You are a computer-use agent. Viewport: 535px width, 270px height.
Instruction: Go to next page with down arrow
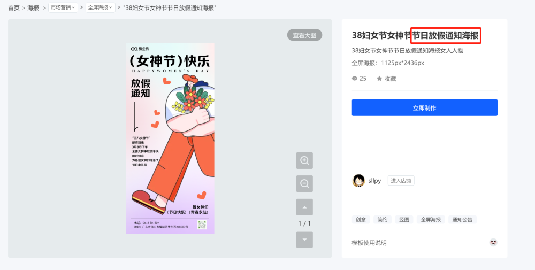pyautogui.click(x=304, y=240)
